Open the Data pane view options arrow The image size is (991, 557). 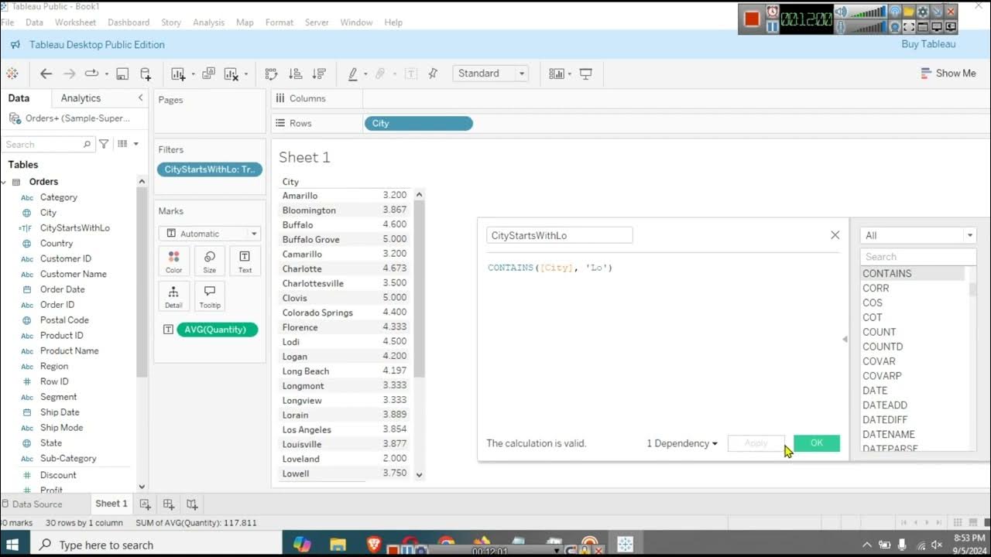coord(135,144)
